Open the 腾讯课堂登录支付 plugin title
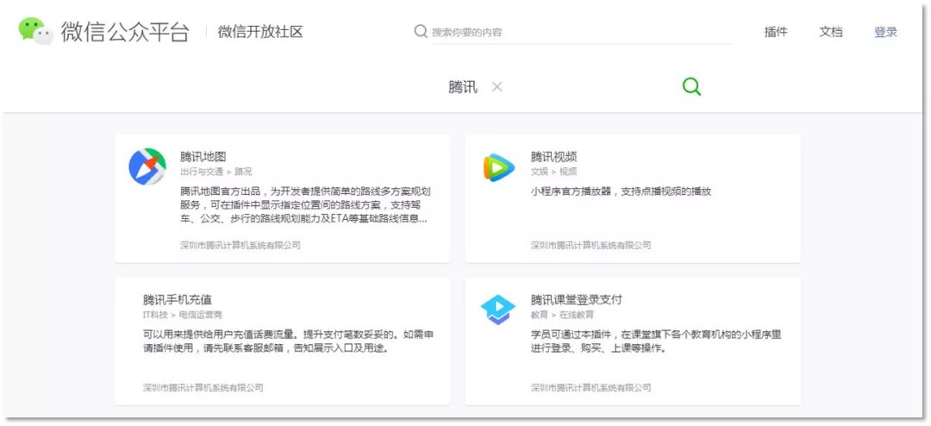The image size is (931, 426). click(576, 299)
